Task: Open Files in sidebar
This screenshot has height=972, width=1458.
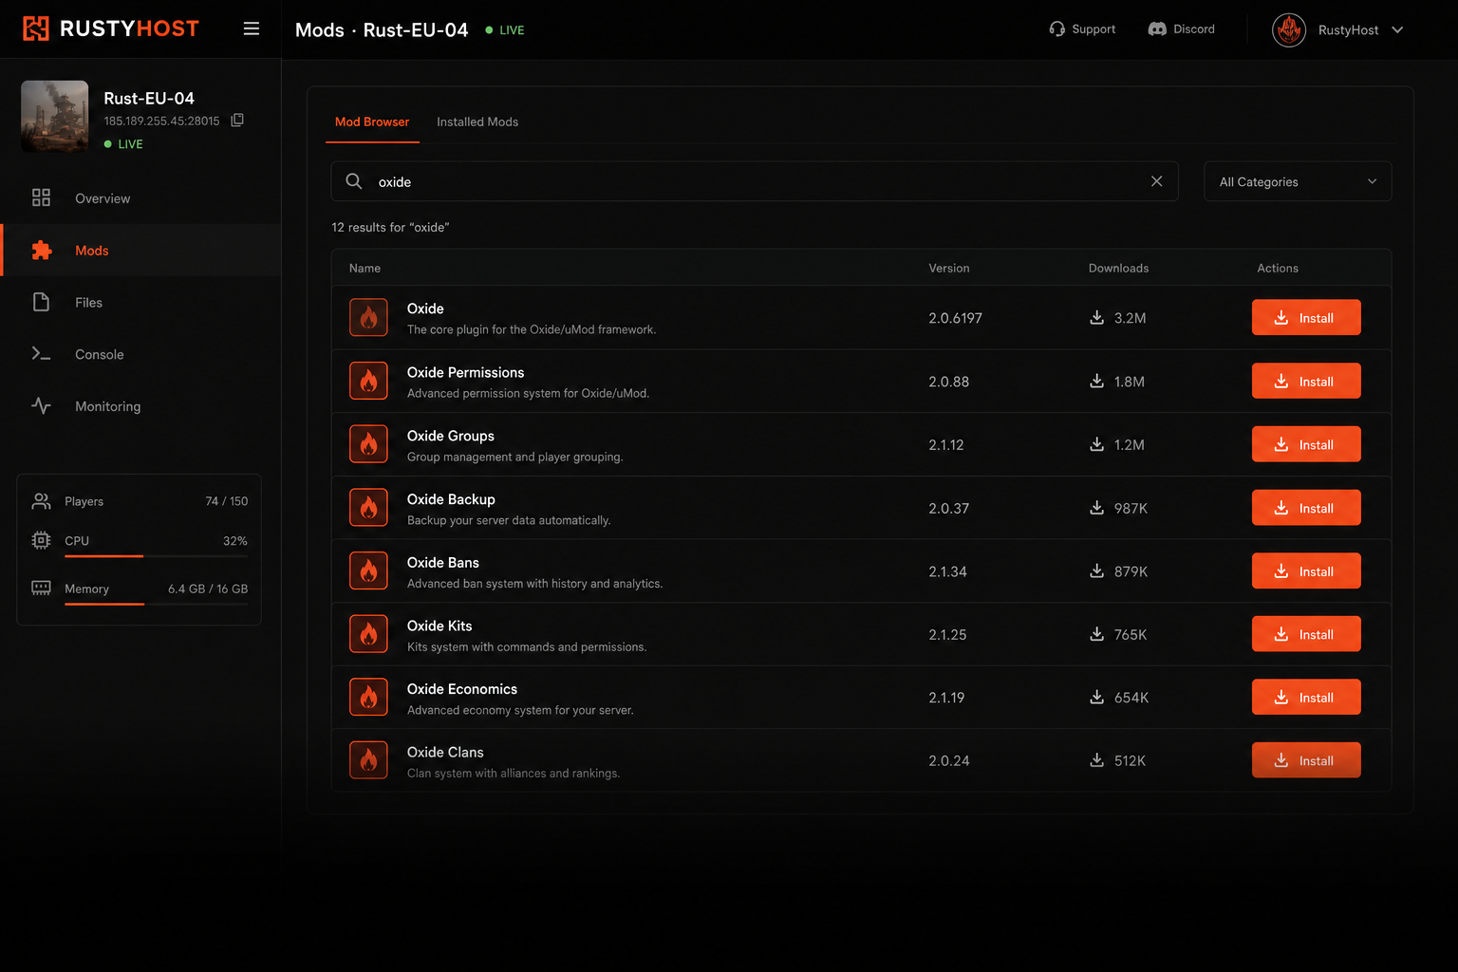Action: click(x=140, y=303)
